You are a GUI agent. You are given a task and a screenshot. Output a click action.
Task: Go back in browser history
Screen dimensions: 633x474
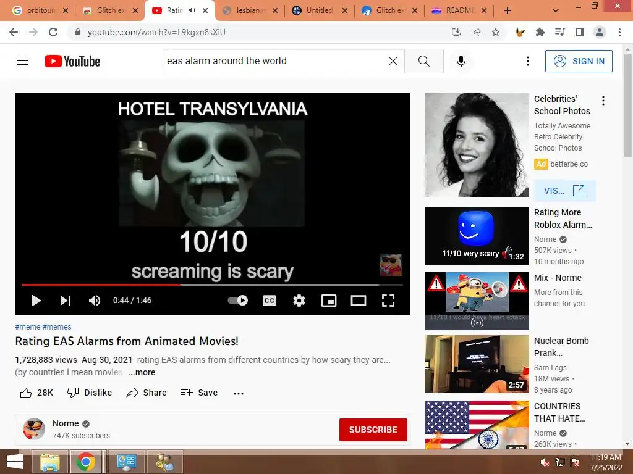(x=14, y=32)
